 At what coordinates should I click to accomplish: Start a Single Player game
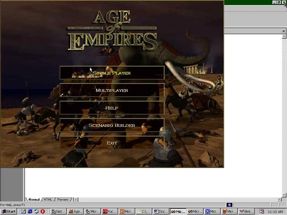[112, 73]
